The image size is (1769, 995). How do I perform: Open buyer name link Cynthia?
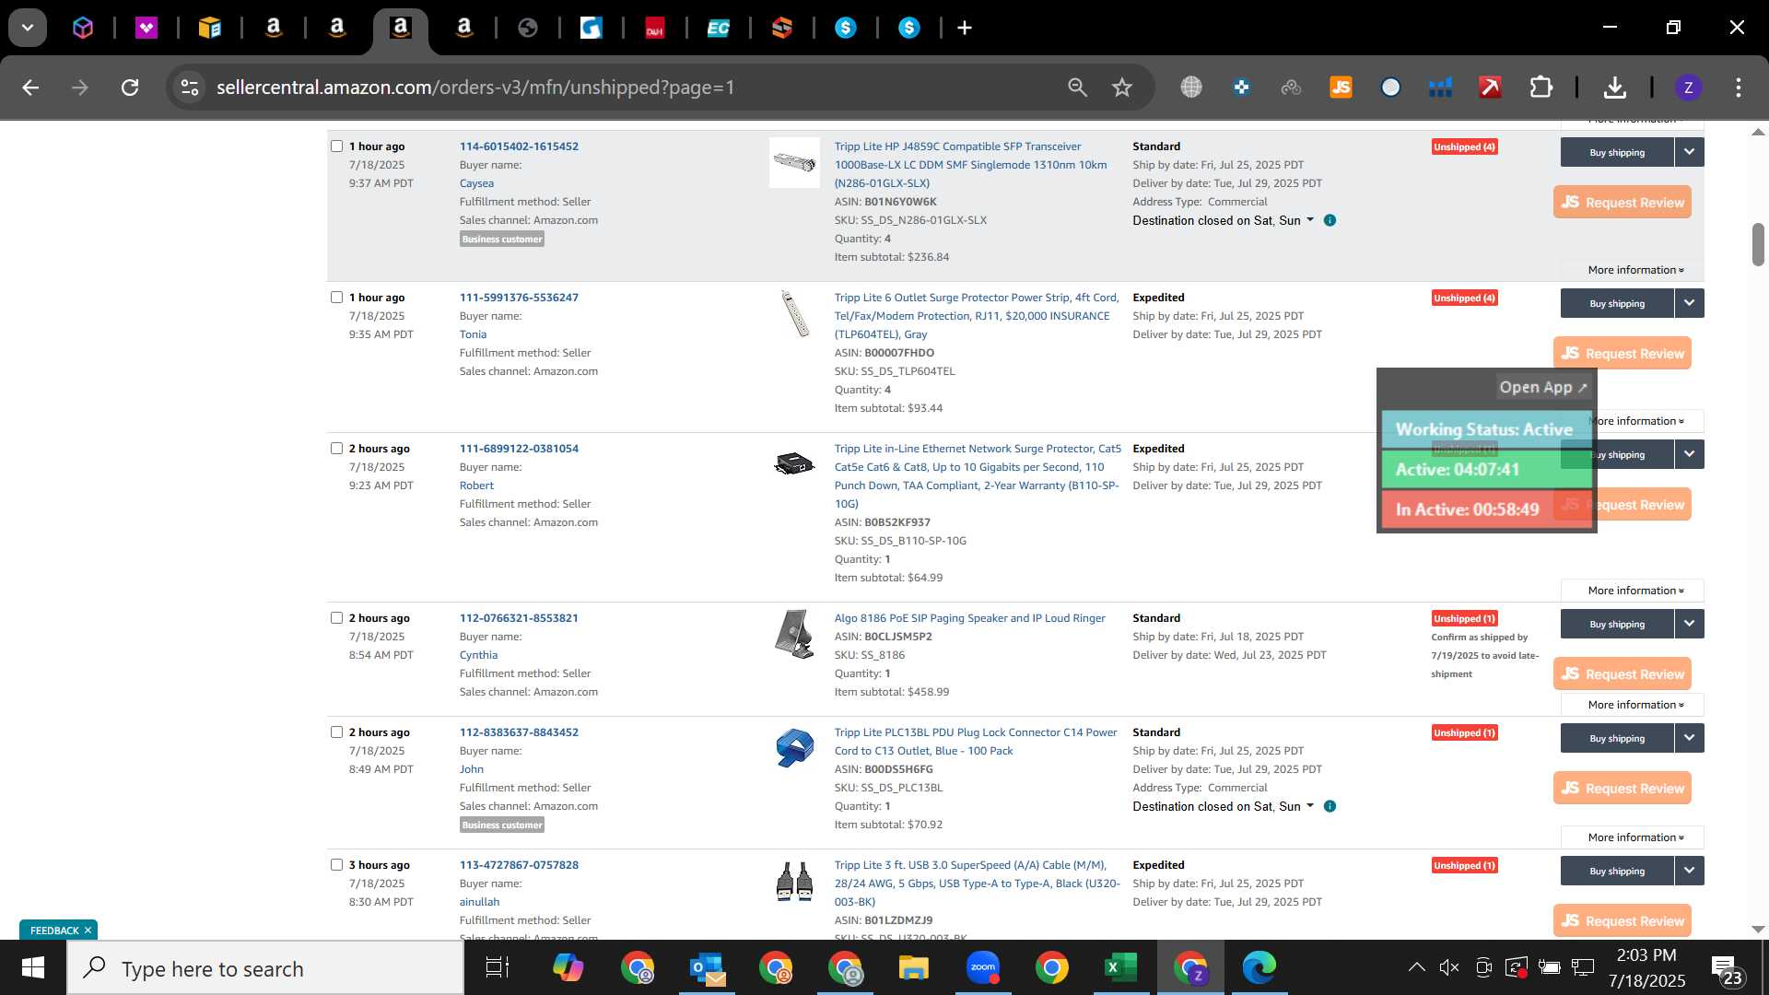point(478,655)
